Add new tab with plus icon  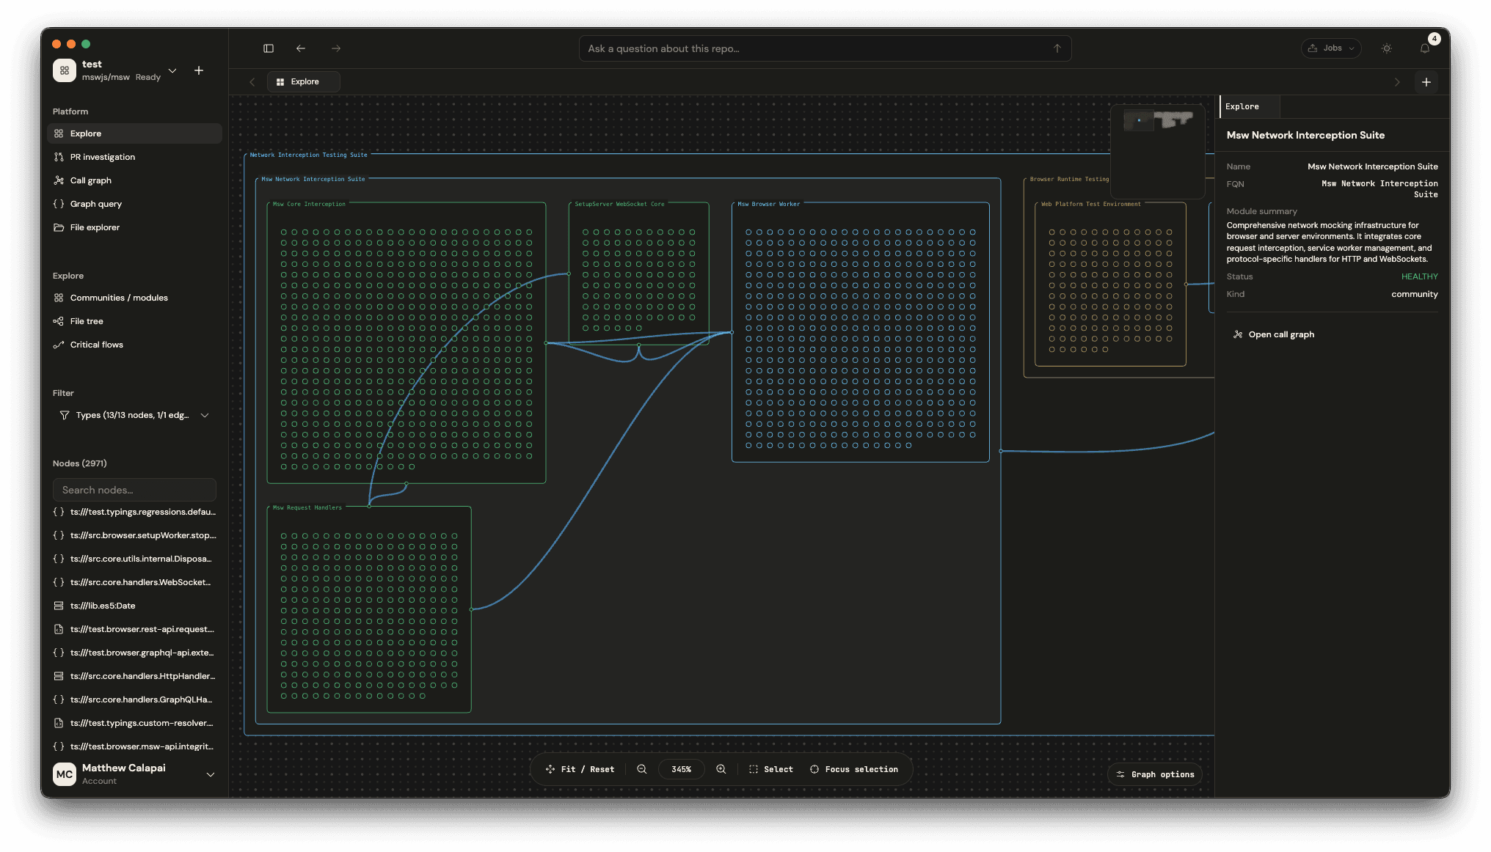coord(1426,82)
